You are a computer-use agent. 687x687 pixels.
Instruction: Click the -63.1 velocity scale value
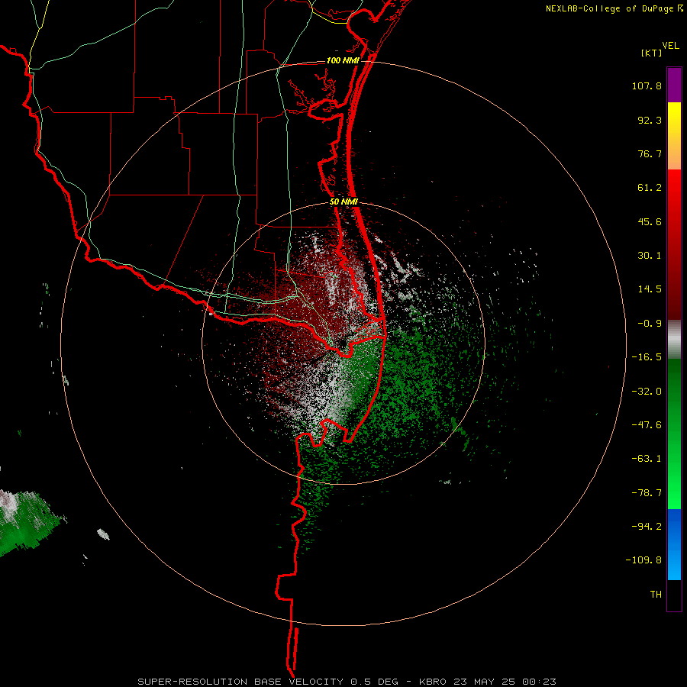(647, 459)
